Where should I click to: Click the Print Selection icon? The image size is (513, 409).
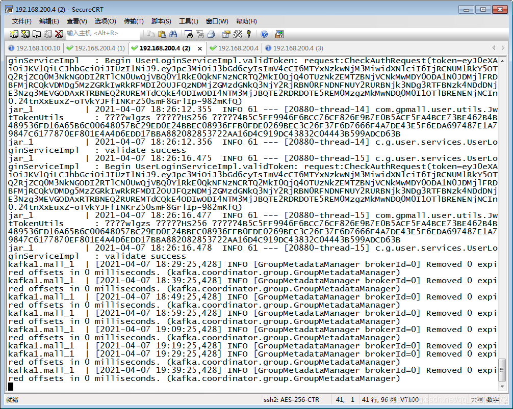tap(200, 34)
